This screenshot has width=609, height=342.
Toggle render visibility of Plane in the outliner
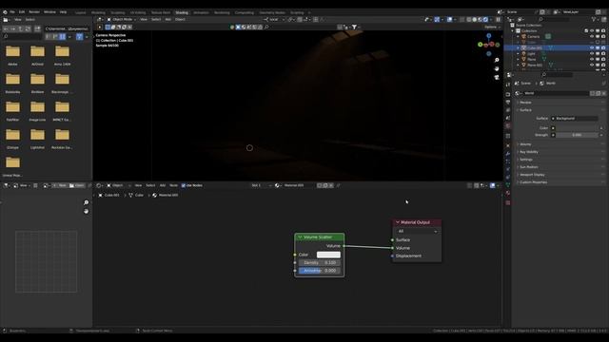pos(603,59)
